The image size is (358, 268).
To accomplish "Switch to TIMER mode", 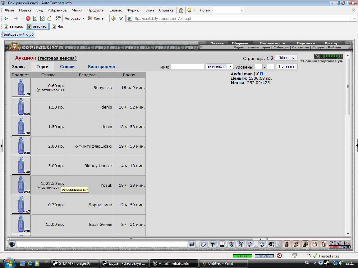I will [345, 247].
